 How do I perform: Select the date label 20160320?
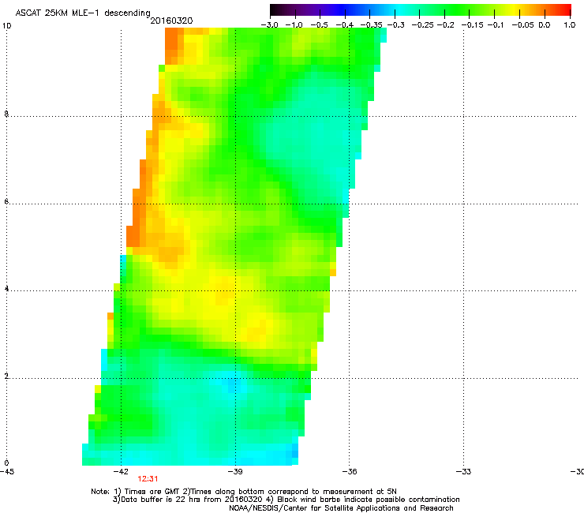[171, 21]
